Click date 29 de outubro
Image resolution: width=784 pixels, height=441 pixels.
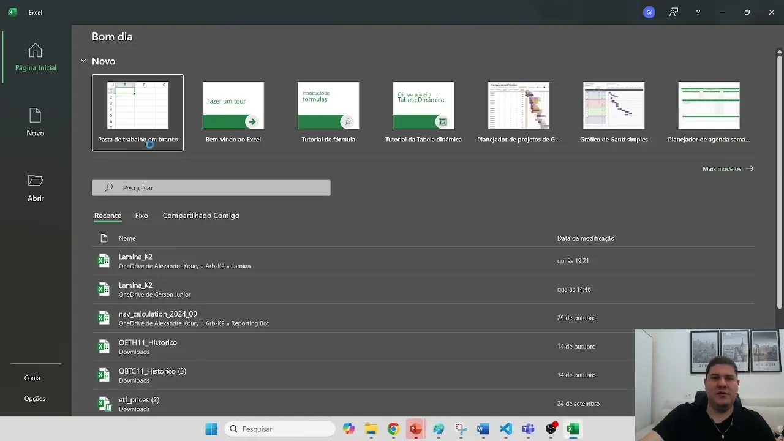[x=576, y=318]
